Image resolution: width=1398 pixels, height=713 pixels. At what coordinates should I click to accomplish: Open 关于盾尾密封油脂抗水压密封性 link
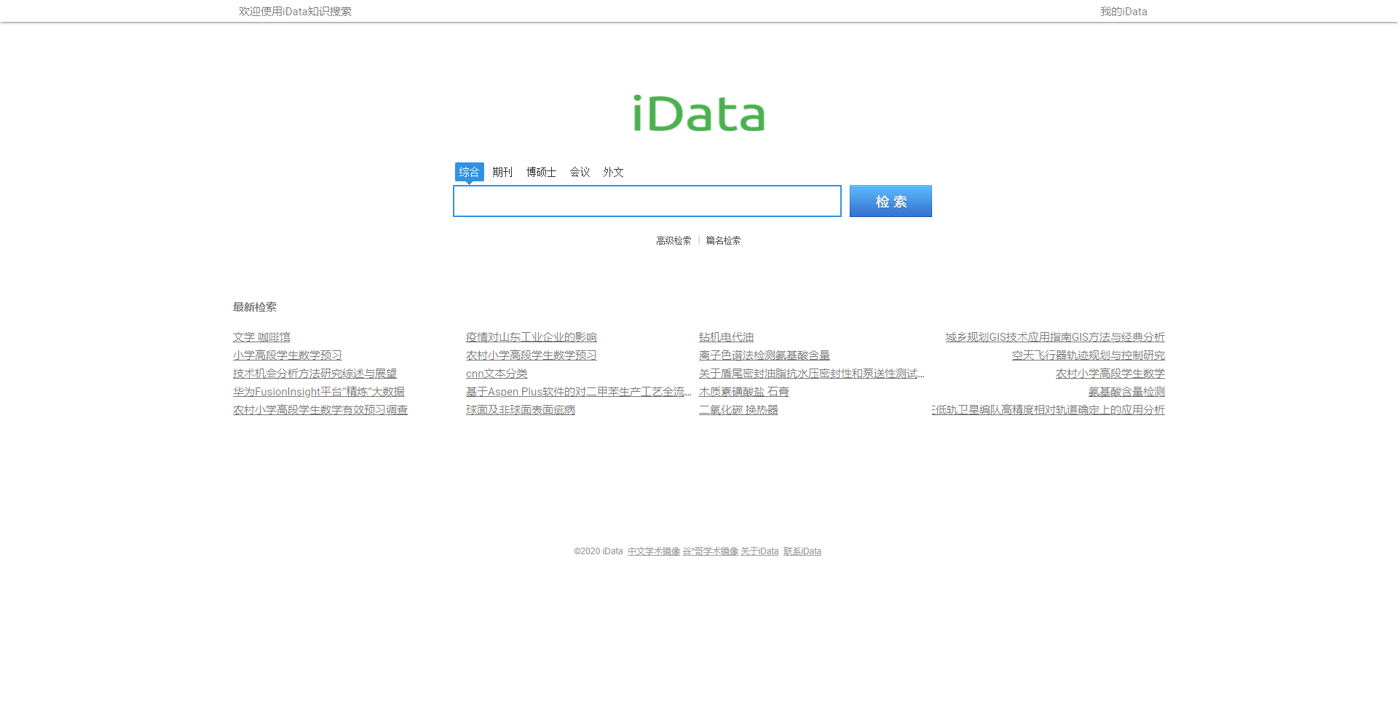tap(812, 374)
